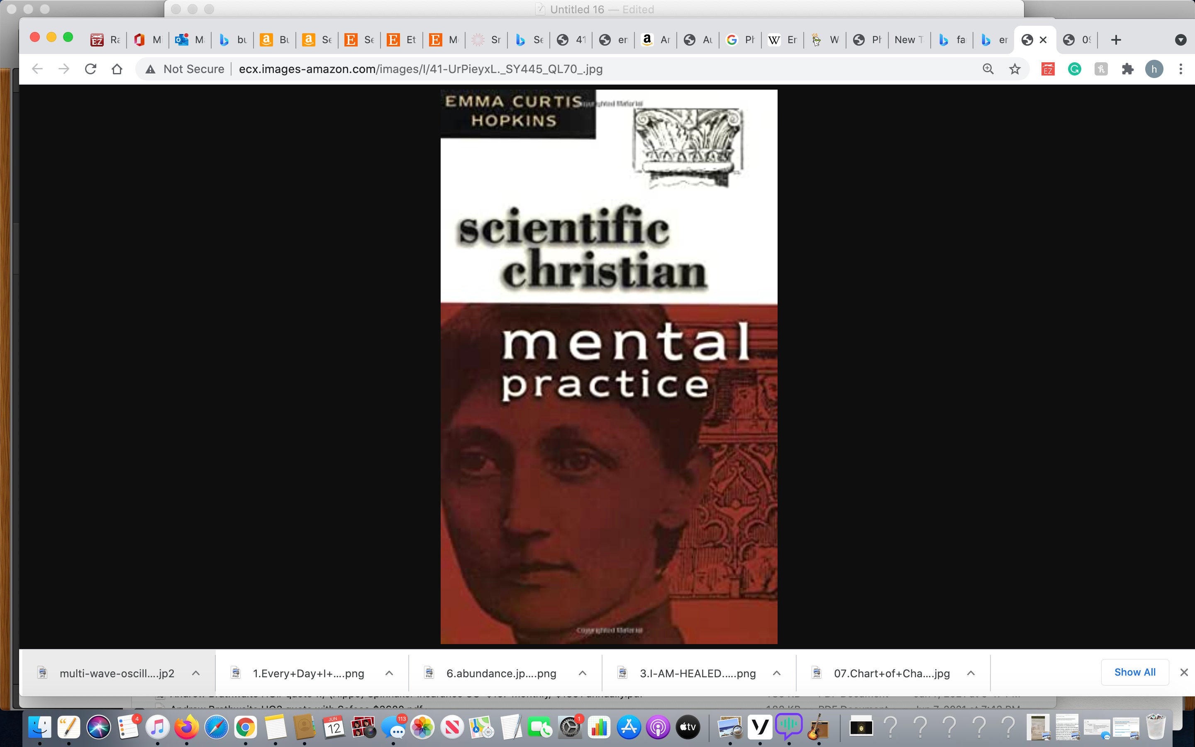Open the profile avatar labeled h
1195x747 pixels.
(x=1154, y=69)
